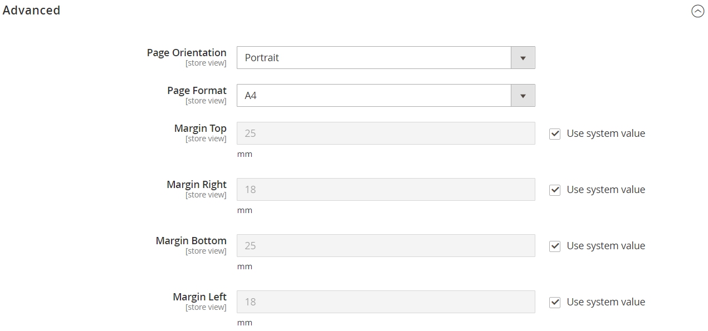This screenshot has width=708, height=331.
Task: Click the Use system value text beside Margin Left
Action: point(606,302)
